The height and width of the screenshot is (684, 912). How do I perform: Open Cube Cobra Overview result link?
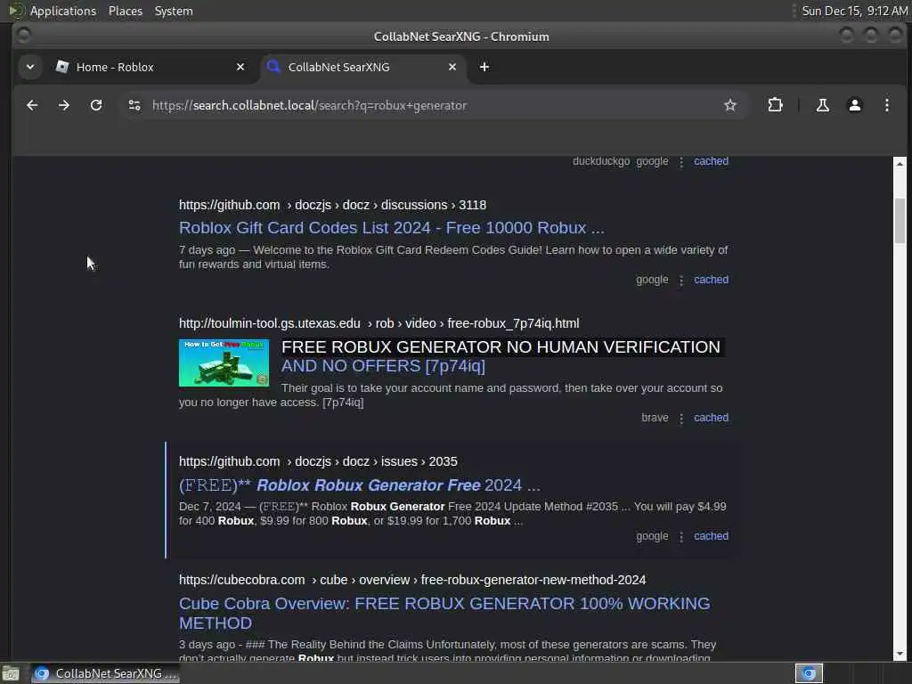pos(444,613)
